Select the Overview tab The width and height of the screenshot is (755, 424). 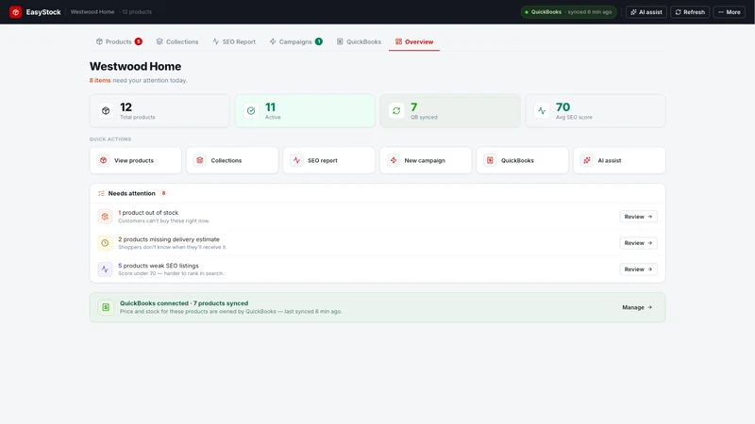click(414, 41)
